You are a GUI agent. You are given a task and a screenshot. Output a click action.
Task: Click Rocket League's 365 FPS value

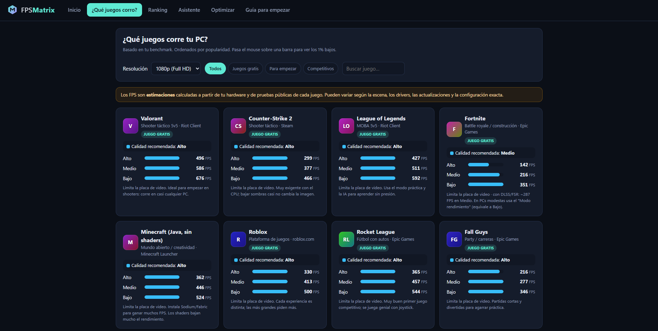[420, 272]
